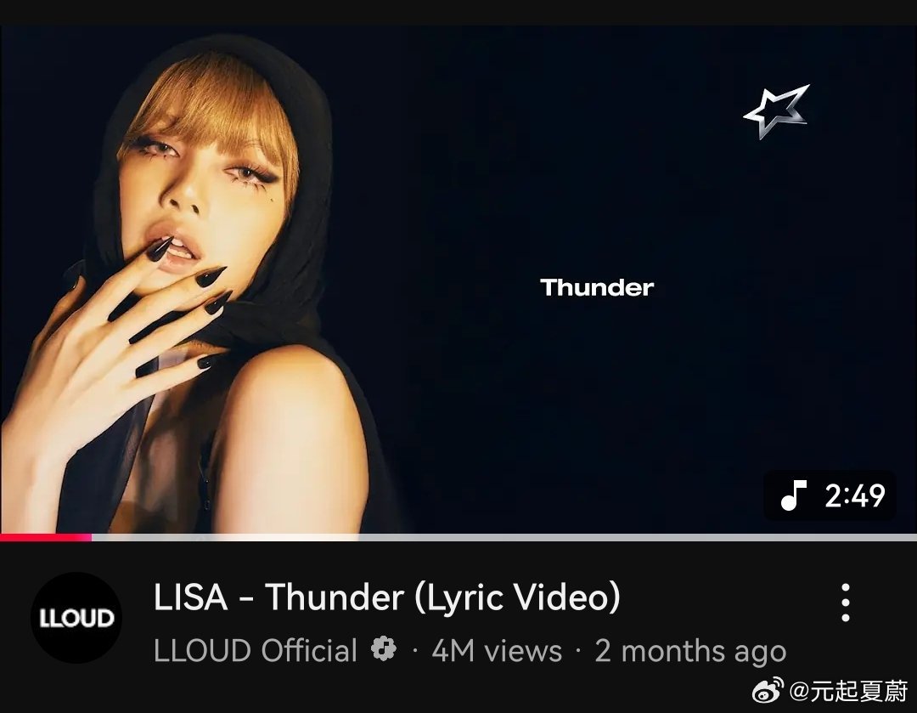
Task: Click the 2:49 duration badge
Action: 830,495
